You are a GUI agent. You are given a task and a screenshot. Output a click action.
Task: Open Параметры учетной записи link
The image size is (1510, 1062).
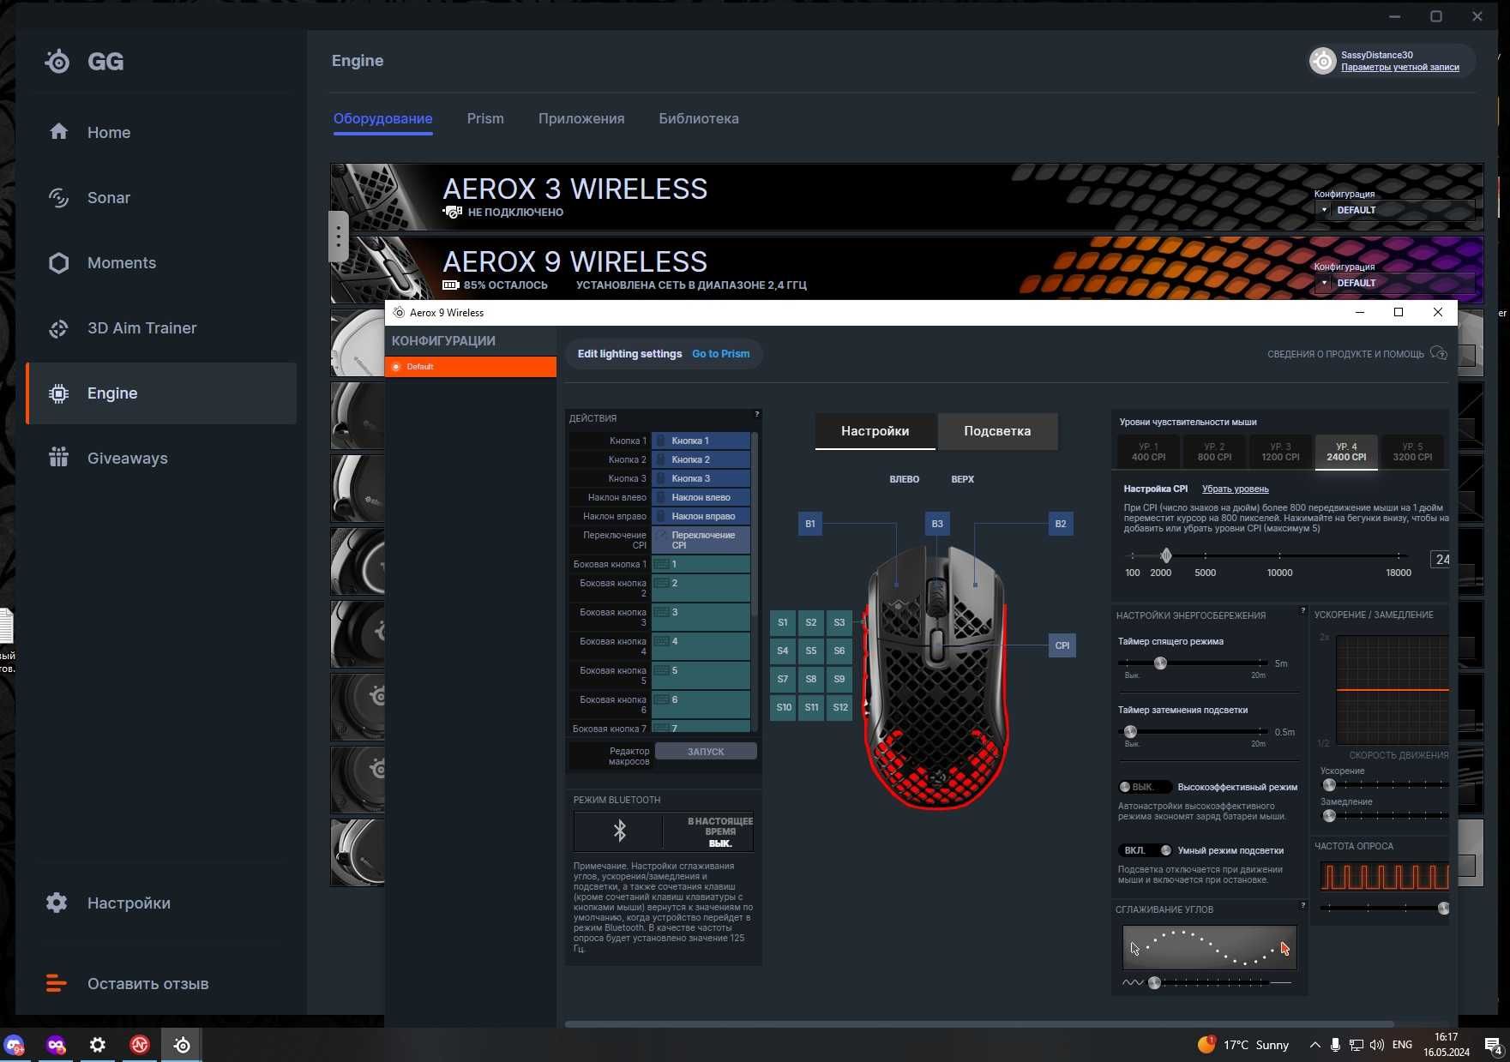coord(1400,68)
